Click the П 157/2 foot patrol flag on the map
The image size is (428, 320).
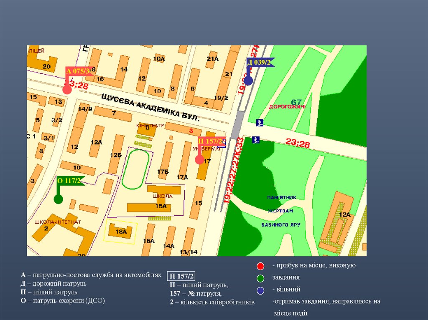[211, 142]
